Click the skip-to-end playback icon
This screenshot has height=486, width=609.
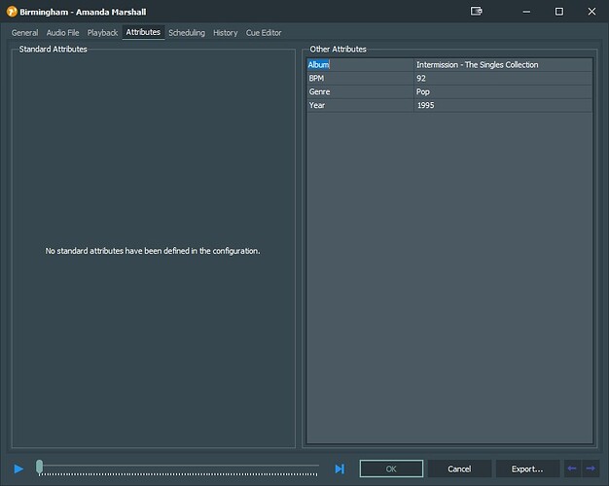coord(340,469)
